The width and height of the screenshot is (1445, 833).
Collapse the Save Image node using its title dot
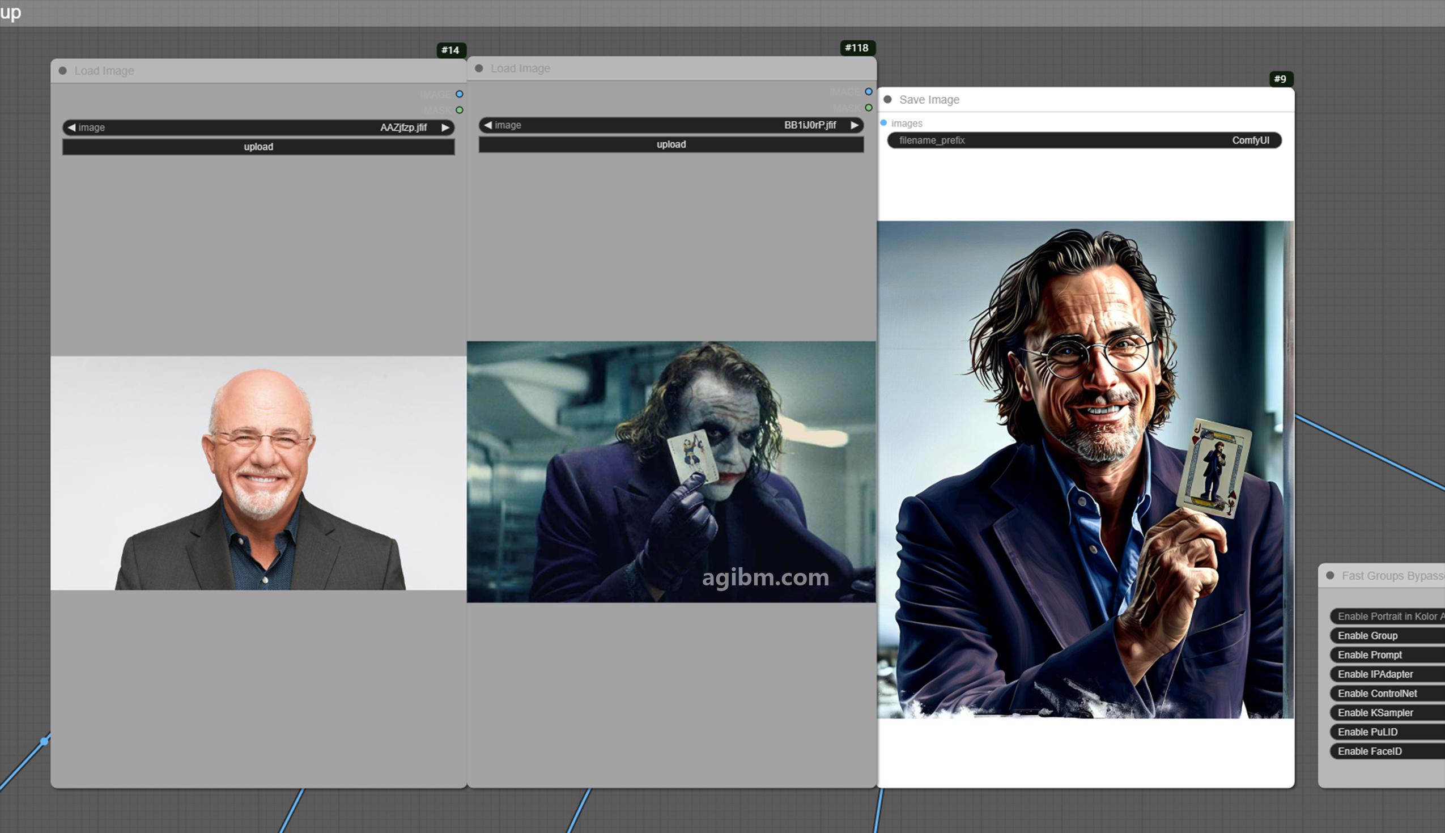(x=888, y=100)
